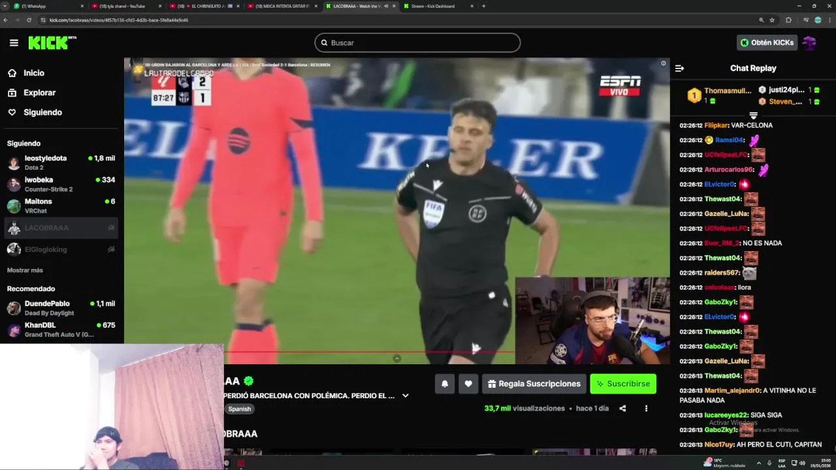Open the browser extensions icon
The height and width of the screenshot is (470, 836).
[788, 20]
